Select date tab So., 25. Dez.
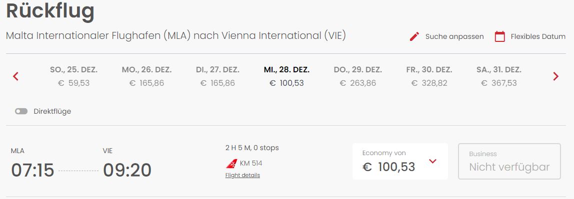 [74, 76]
